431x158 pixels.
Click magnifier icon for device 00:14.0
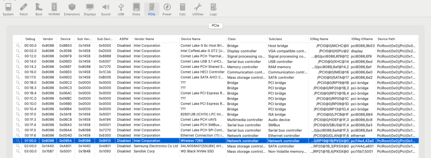(18, 62)
